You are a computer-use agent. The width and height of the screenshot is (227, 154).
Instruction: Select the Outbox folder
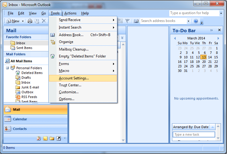(x=28, y=92)
